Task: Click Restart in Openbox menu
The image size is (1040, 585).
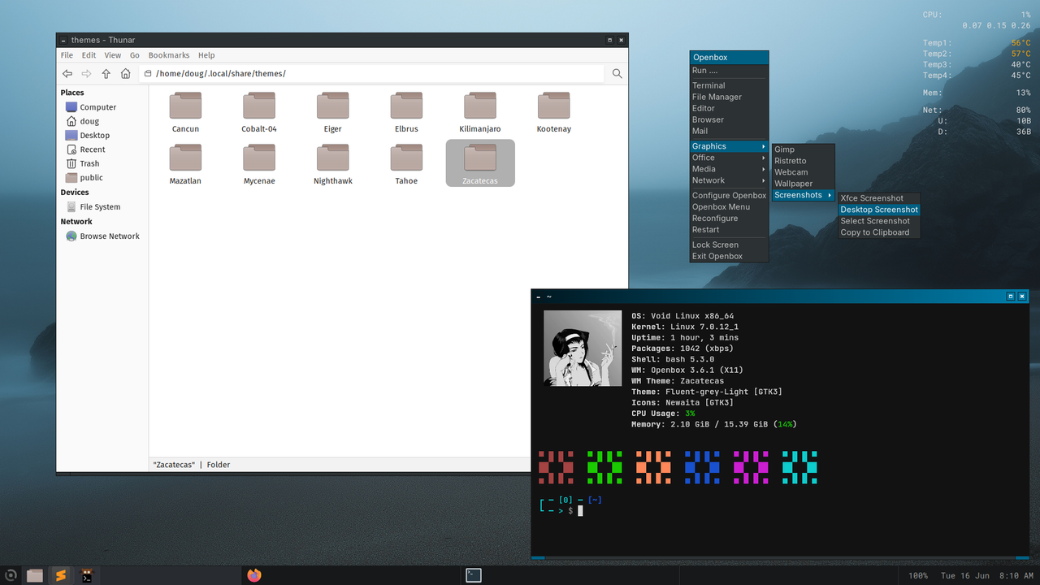Action: coord(729,230)
